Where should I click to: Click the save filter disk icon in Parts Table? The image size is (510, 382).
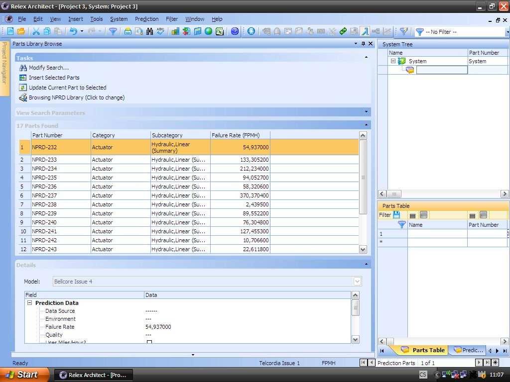pos(396,215)
